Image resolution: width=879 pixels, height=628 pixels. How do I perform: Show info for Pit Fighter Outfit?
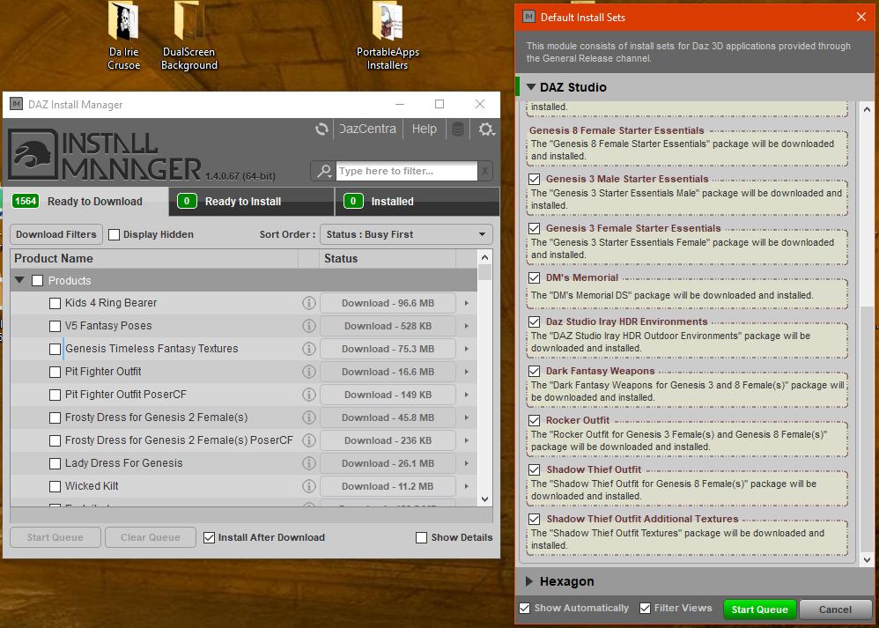point(309,372)
